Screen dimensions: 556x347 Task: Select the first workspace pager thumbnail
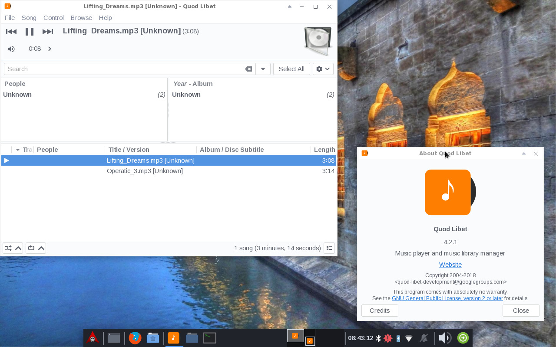point(295,336)
